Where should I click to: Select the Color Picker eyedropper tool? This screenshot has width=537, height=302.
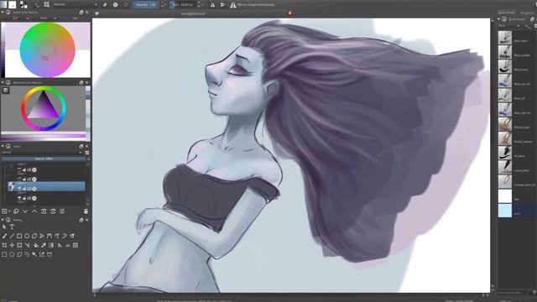point(44,245)
